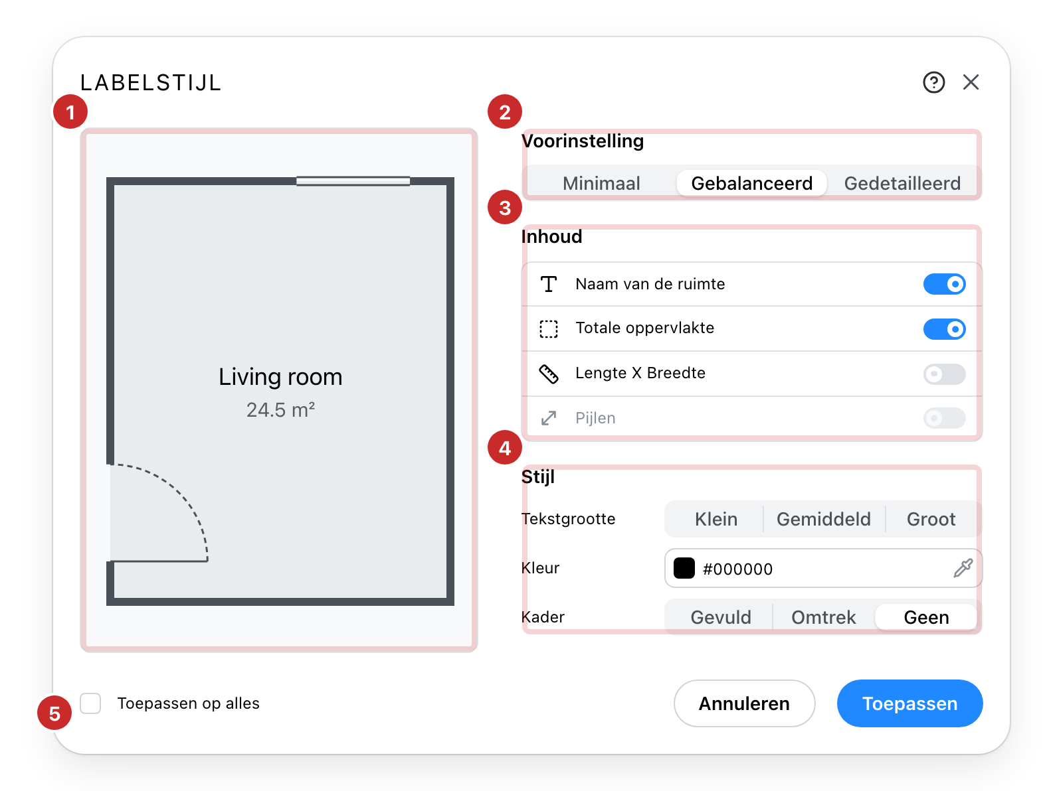Turn off the Totale oppervlakte switch
The image size is (1047, 791).
pos(944,328)
